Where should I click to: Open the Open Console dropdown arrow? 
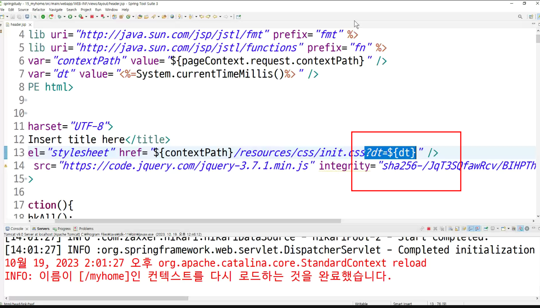pos(508,228)
